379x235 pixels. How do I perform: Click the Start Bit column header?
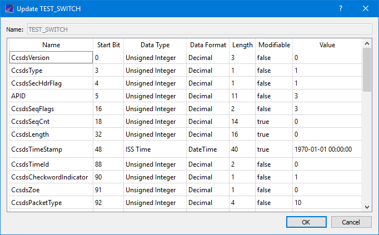point(108,45)
